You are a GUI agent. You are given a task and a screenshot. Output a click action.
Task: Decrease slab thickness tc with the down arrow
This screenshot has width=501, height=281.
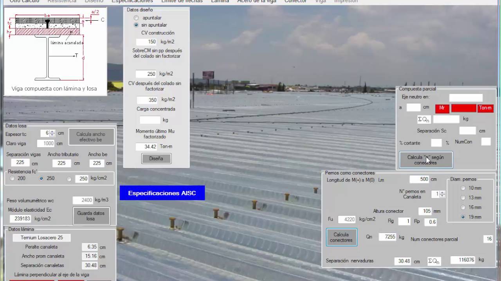pos(52,135)
